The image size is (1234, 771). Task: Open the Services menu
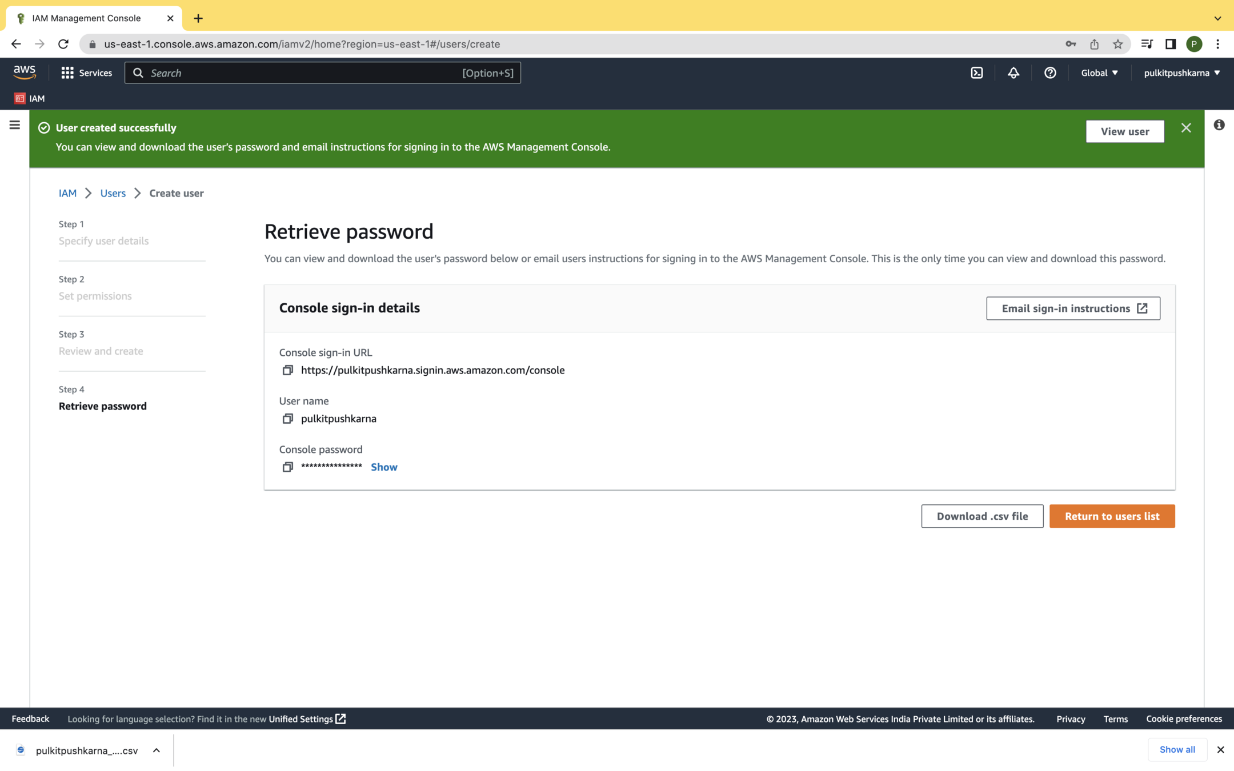[x=87, y=73]
